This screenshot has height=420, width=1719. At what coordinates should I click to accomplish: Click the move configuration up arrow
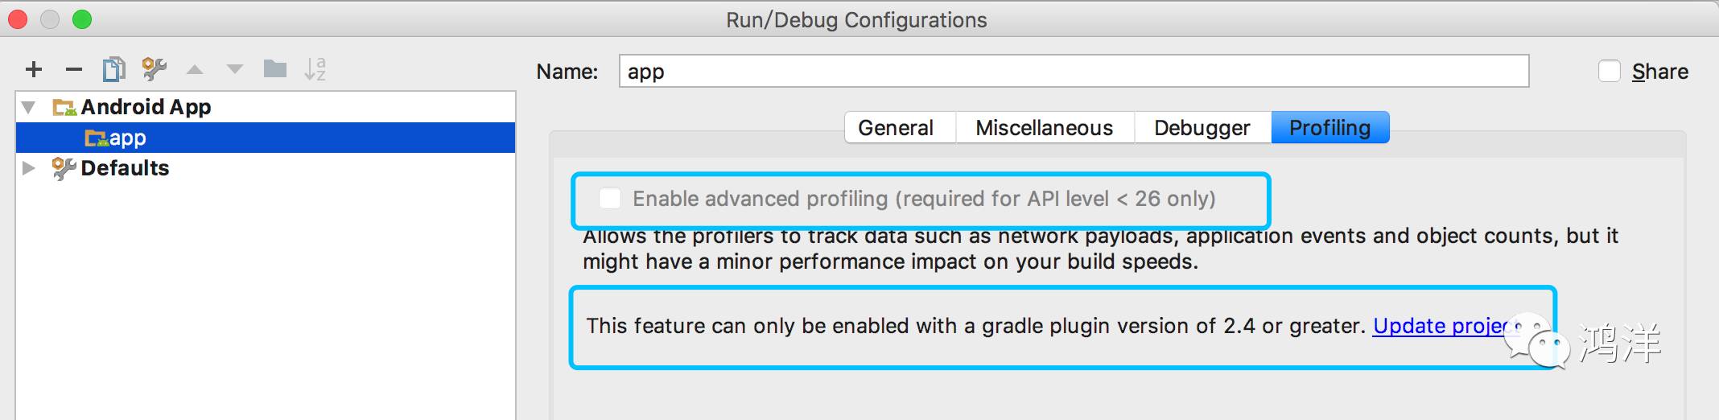pos(195,70)
